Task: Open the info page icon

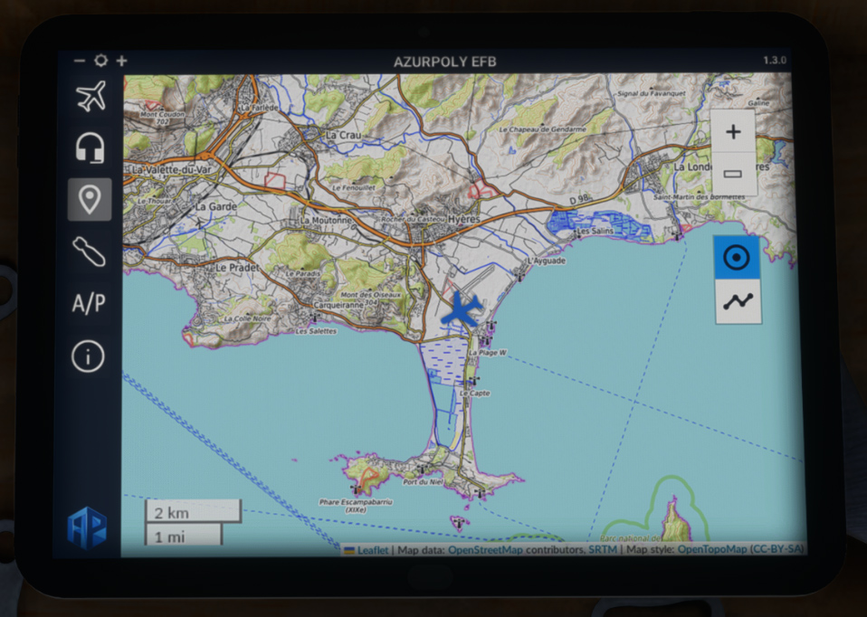Action: click(89, 356)
